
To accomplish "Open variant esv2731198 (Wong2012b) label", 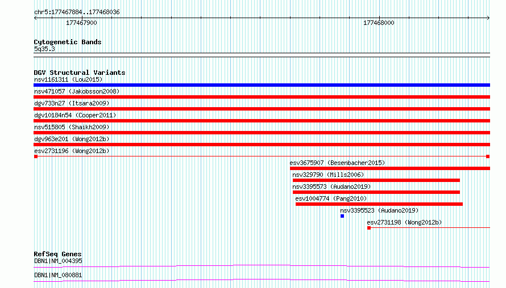I will 404,222.
